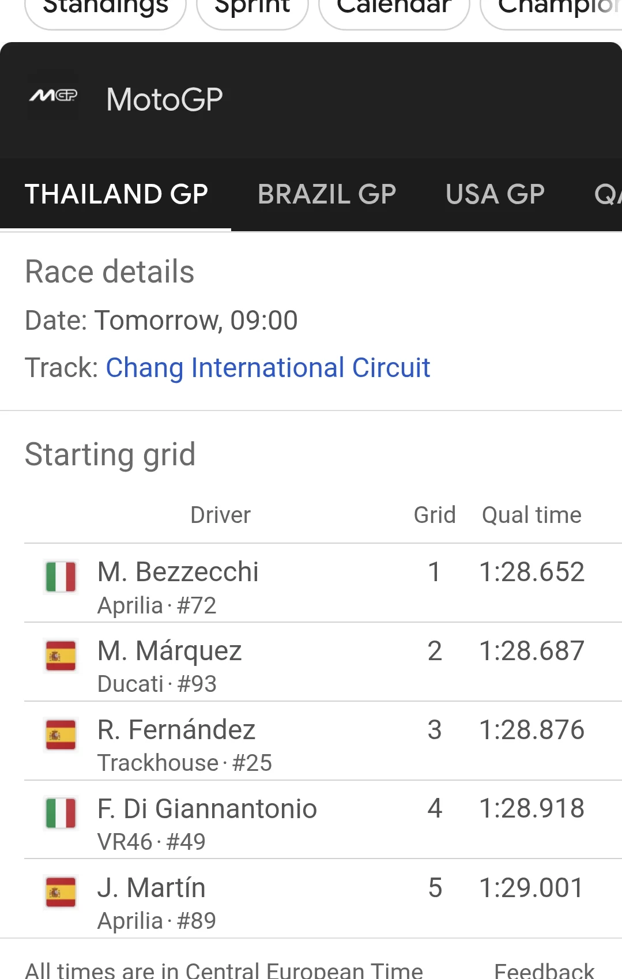
Task: Click the MotoGP header title
Action: pos(164,99)
